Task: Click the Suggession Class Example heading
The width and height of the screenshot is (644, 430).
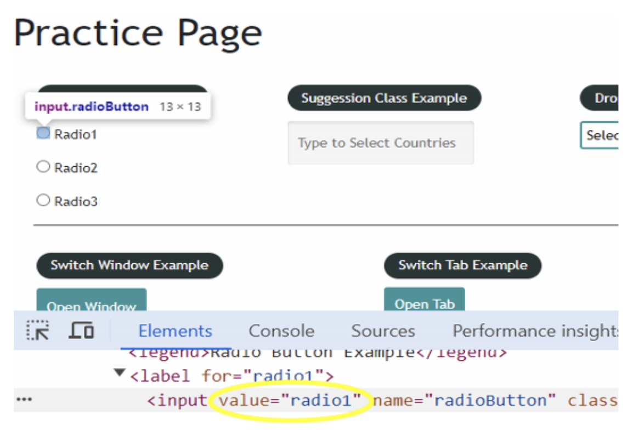Action: click(x=384, y=98)
